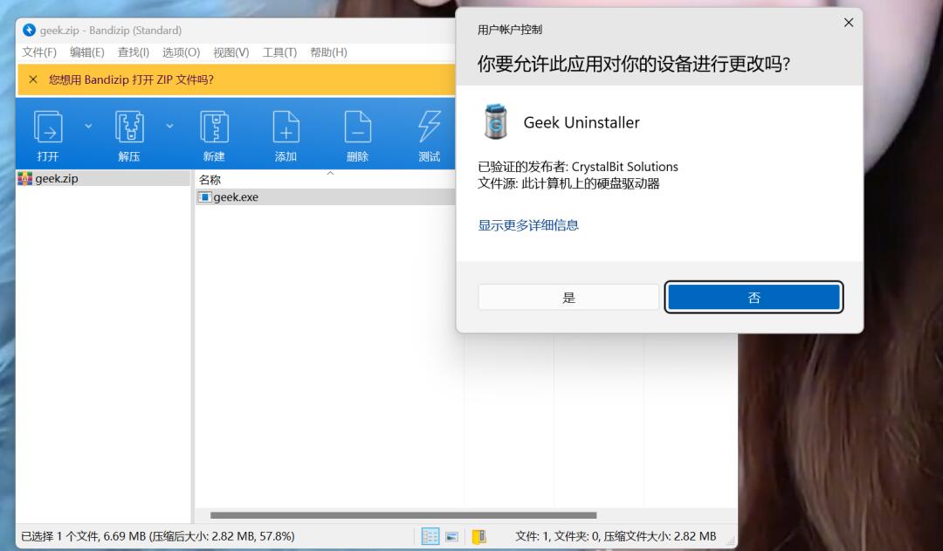This screenshot has width=943, height=551.
Task: Open the 查找(I) menu
Action: pyautogui.click(x=134, y=52)
